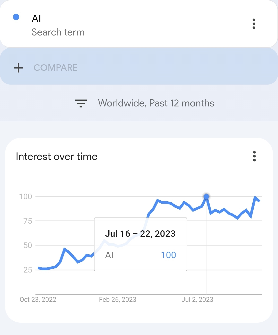278x335 pixels.
Task: Click the Search term subtitle
Action: (x=58, y=32)
